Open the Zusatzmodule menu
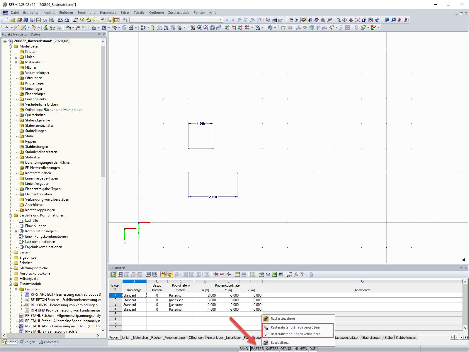Viewport: 469px width, 352px height. (179, 13)
